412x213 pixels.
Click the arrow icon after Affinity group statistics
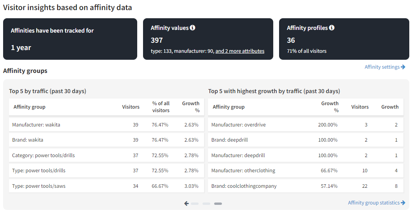[x=403, y=203]
